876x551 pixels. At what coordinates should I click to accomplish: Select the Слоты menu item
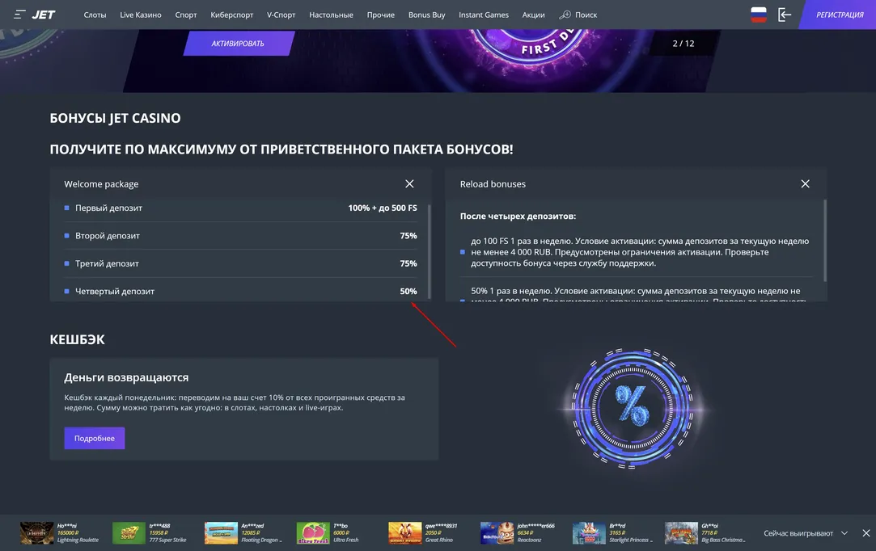[95, 13]
